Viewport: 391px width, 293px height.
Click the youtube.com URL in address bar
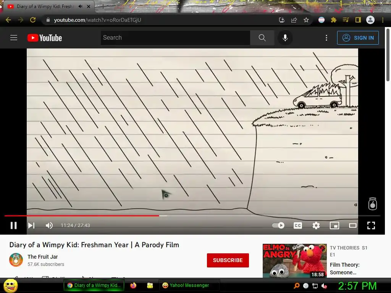pos(97,20)
